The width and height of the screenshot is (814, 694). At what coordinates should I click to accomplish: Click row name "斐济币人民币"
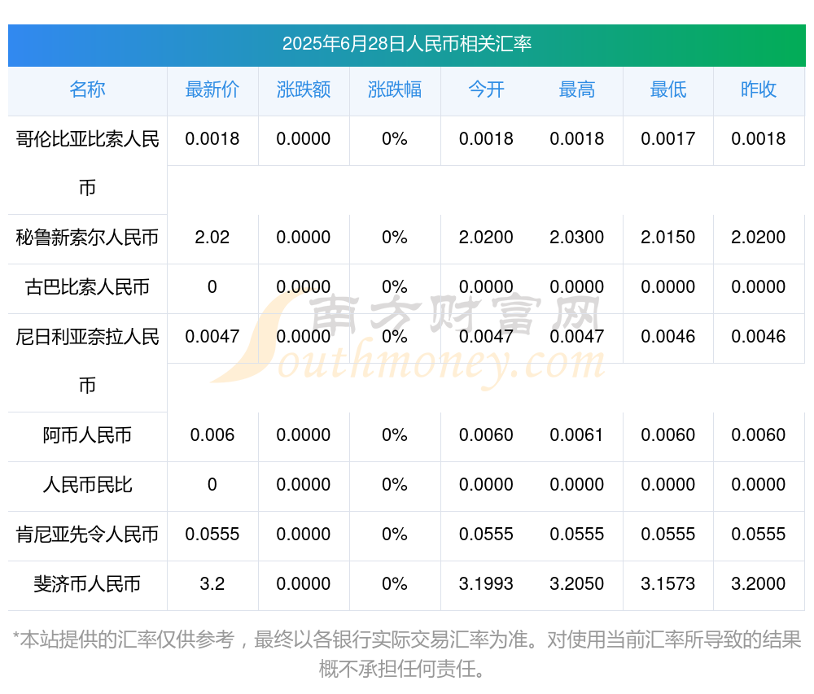87,584
